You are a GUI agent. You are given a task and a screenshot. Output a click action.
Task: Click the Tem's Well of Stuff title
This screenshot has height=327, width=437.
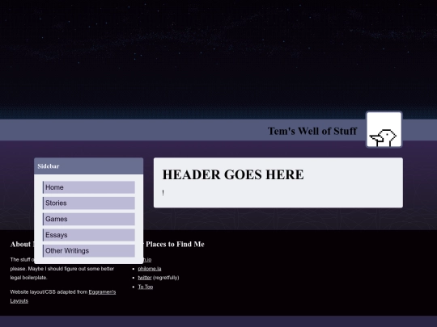click(312, 131)
